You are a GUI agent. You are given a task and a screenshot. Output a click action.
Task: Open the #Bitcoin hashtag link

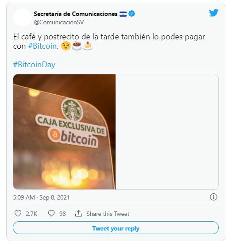(x=42, y=46)
